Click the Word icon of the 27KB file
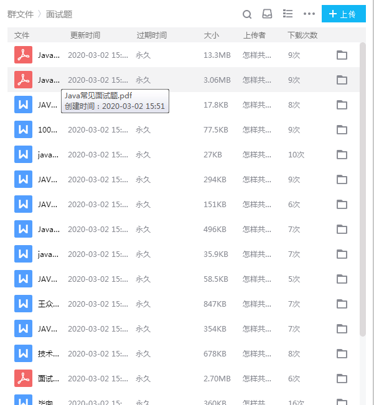 pyautogui.click(x=23, y=154)
